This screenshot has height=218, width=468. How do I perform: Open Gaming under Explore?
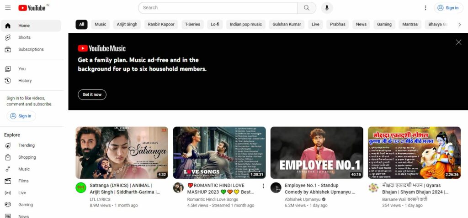pos(31,205)
